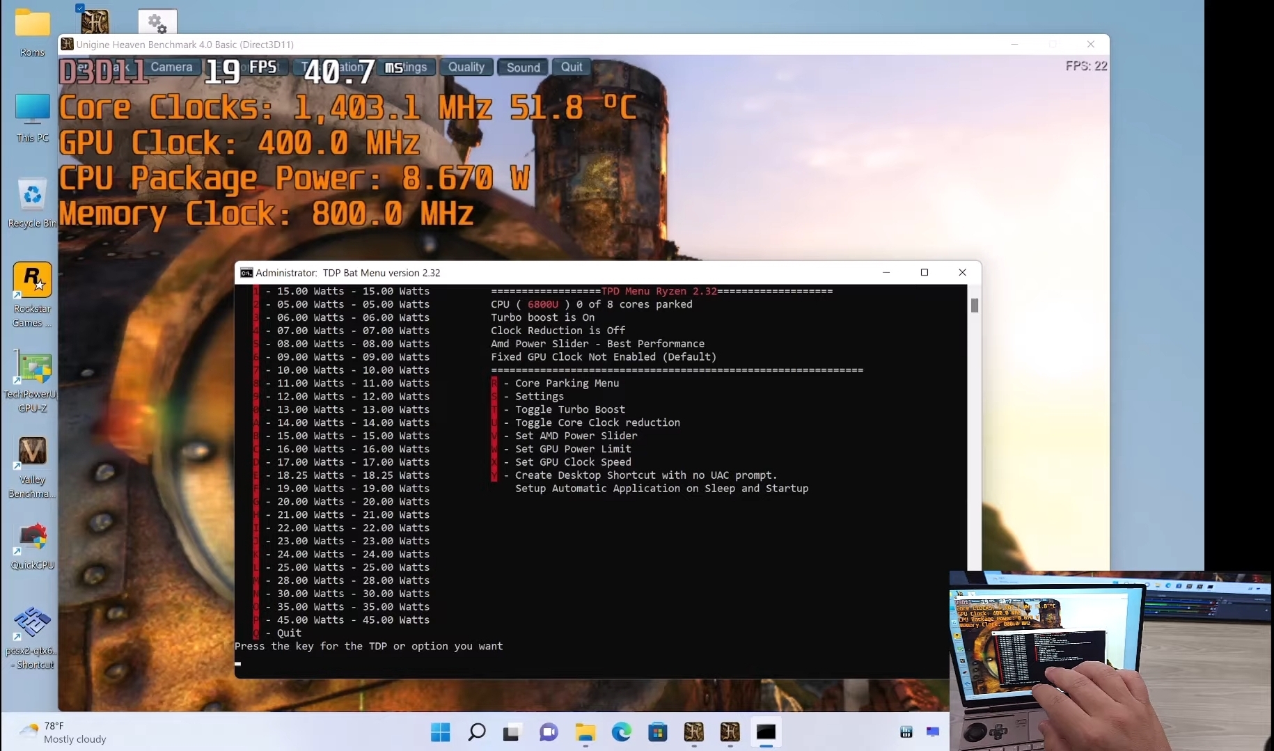Open the weather widget showing 78°F
Viewport: 1274px width, 751px height.
(63, 732)
